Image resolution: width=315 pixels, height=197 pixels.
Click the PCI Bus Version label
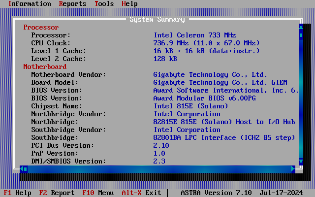(63, 145)
